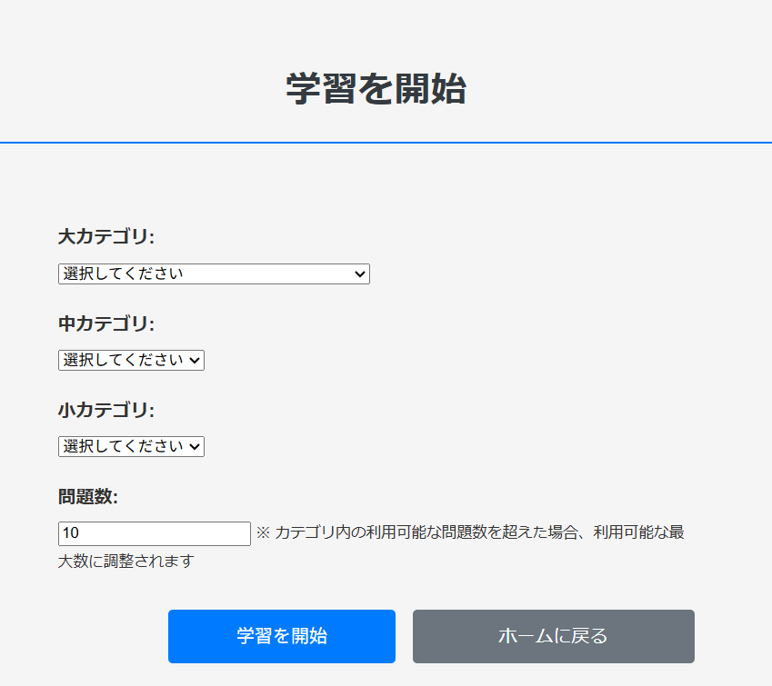Image resolution: width=772 pixels, height=686 pixels.
Task: Click the blue 学習を開始 button
Action: [x=282, y=636]
